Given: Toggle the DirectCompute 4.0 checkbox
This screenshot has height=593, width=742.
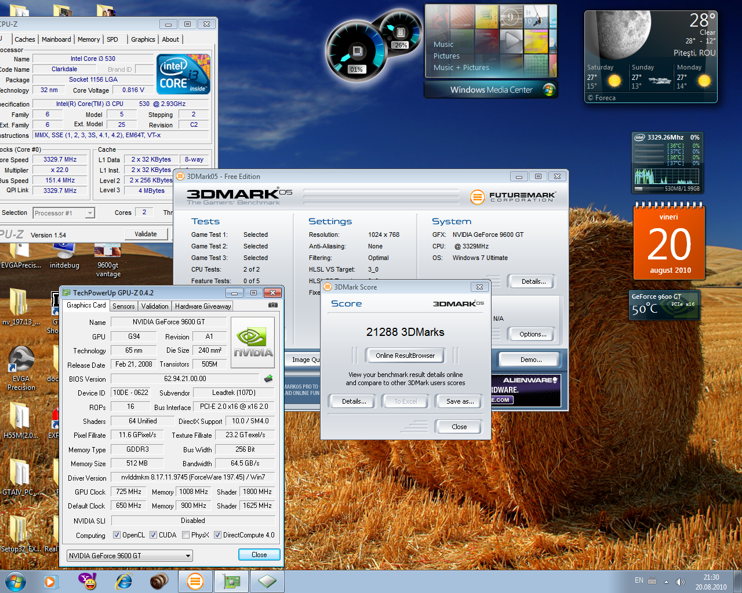Looking at the screenshot, I should click(x=217, y=535).
